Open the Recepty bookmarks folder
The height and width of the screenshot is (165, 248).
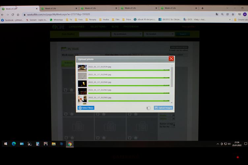[x=90, y=20]
